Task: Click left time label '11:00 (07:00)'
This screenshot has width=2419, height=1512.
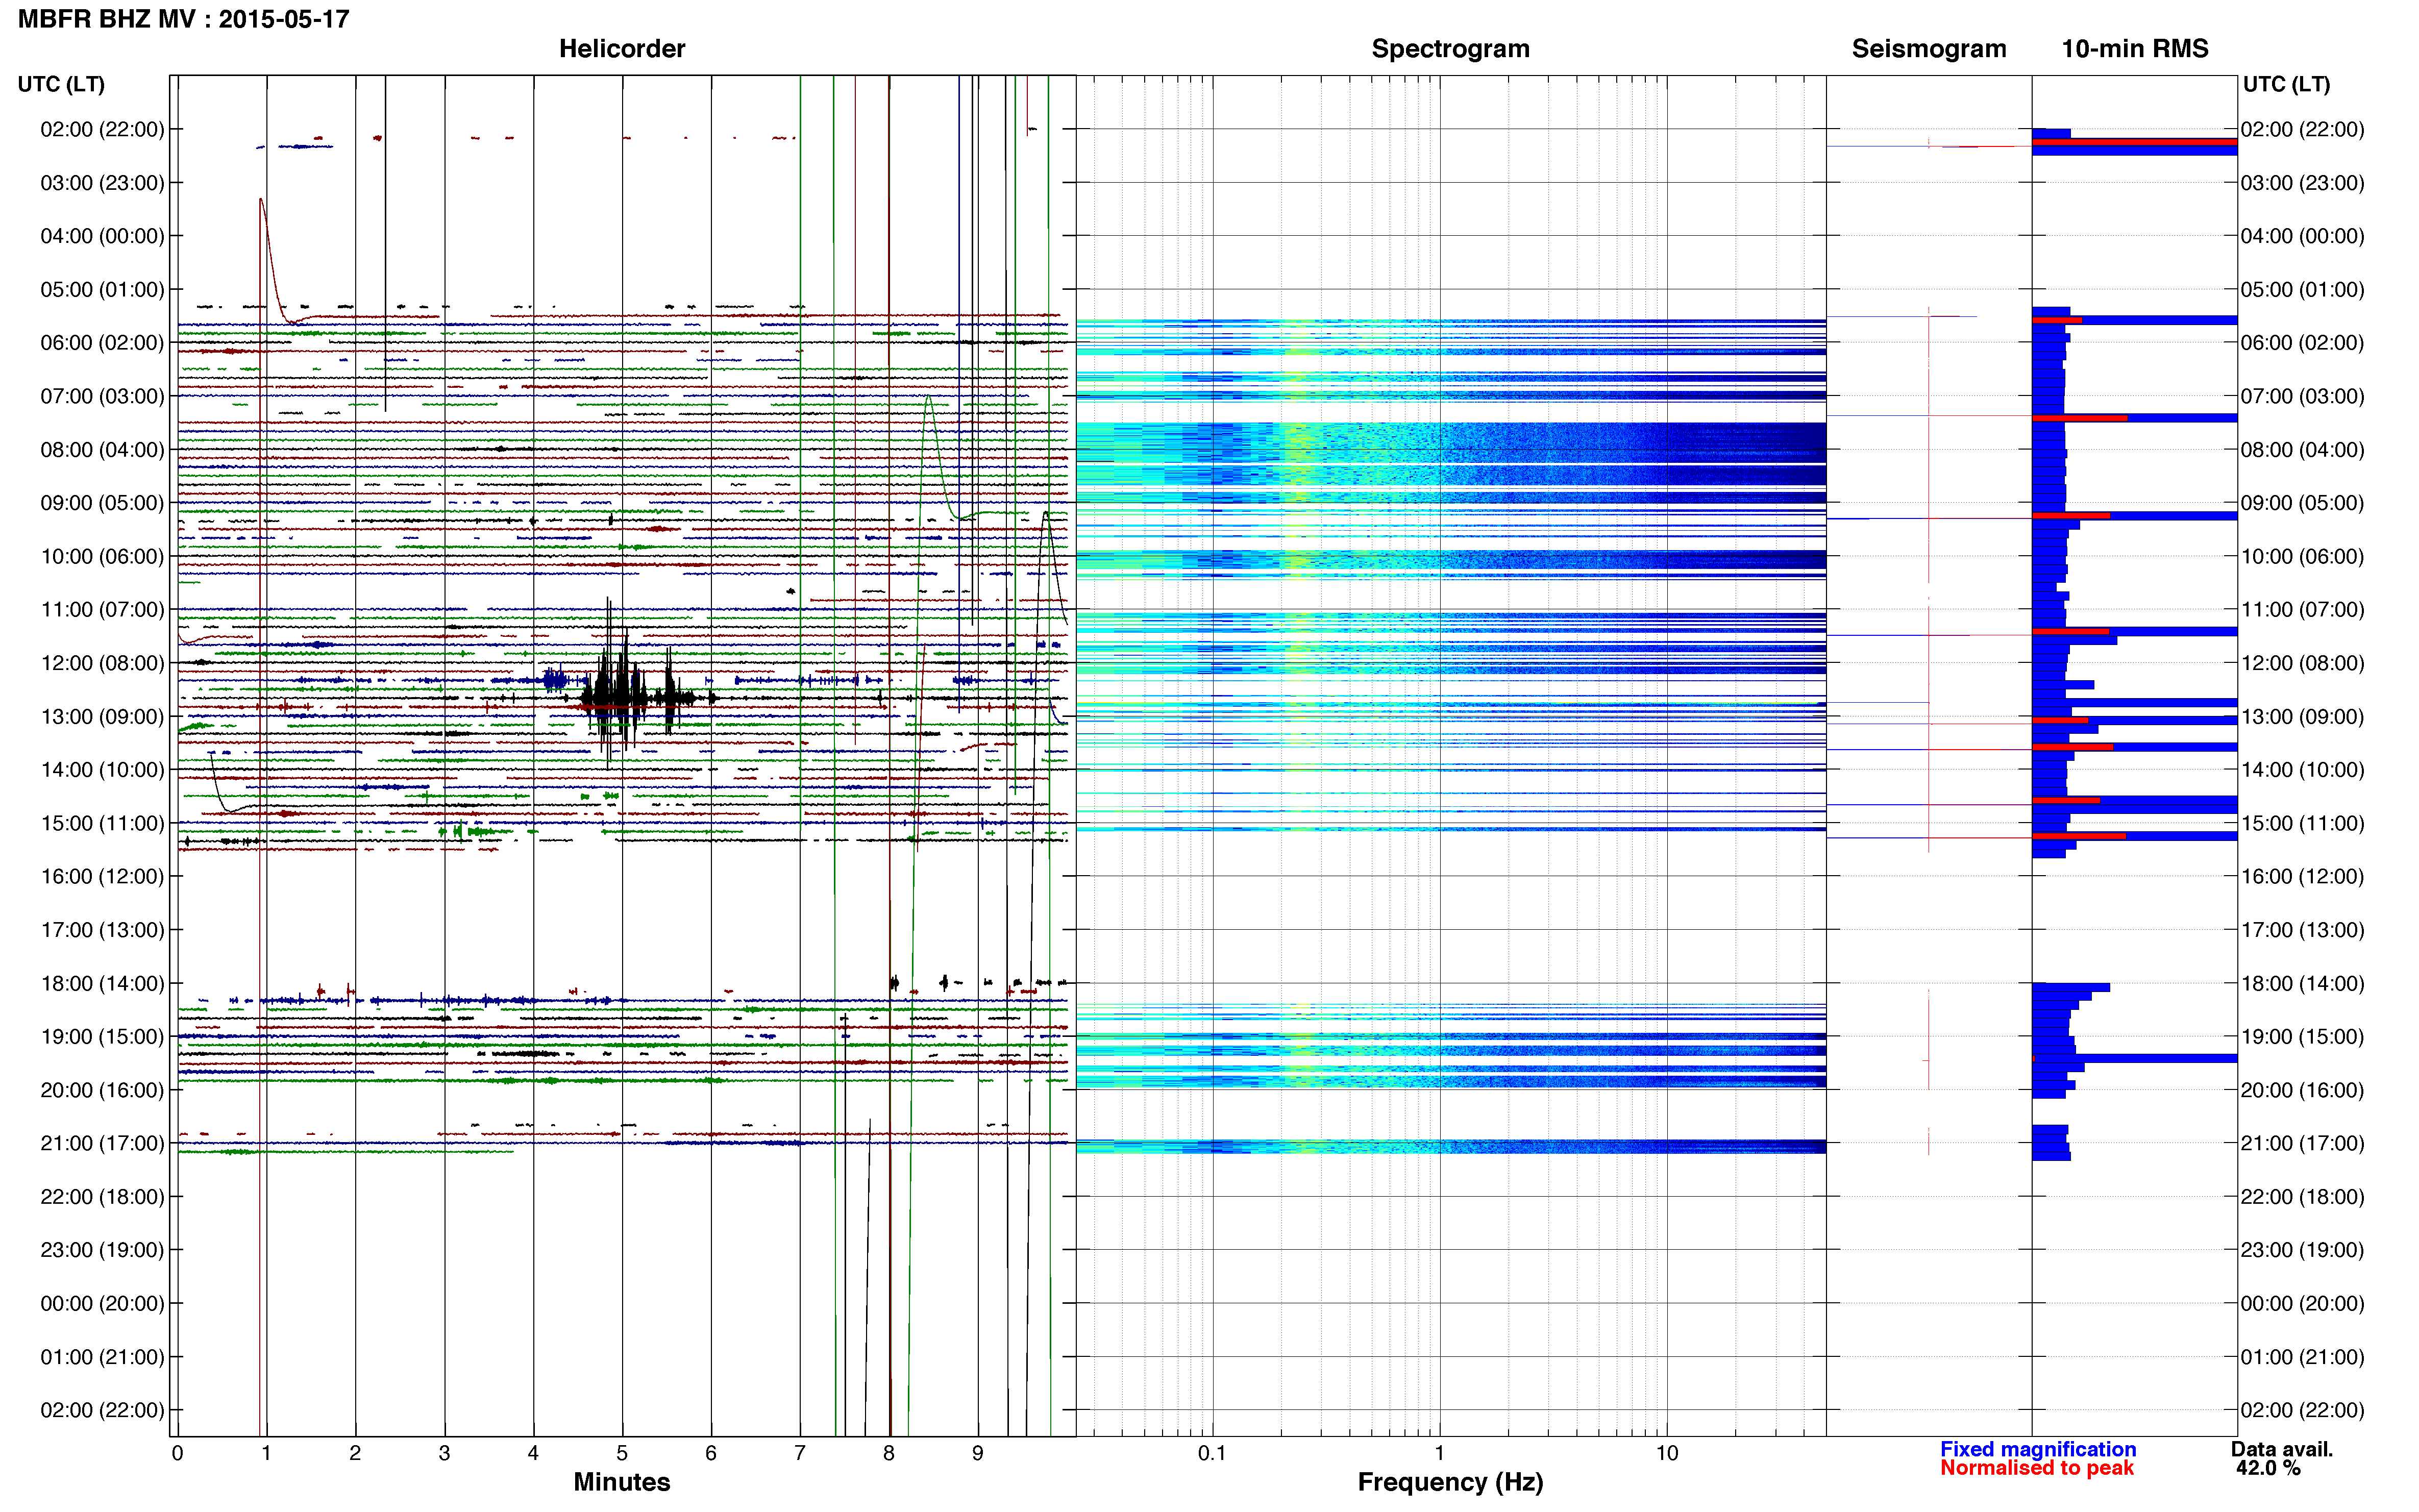Action: pyautogui.click(x=102, y=609)
